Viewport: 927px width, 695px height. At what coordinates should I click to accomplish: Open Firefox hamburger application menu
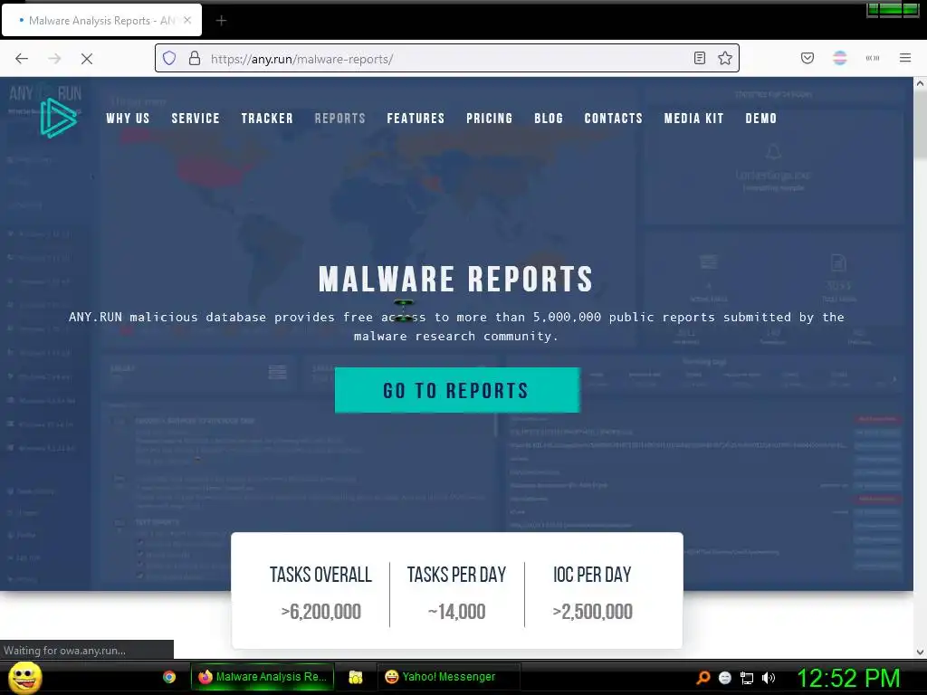905,58
